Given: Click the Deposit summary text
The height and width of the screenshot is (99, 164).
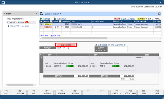Looking at the screenshot, I should (x=139, y=58).
